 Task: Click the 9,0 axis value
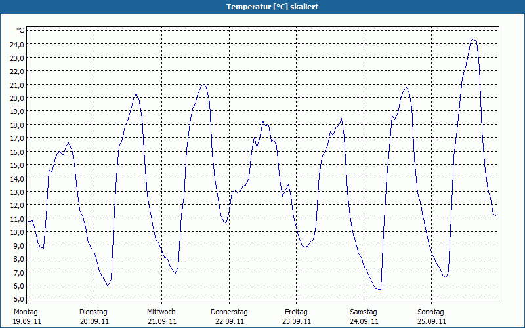[x=18, y=245]
